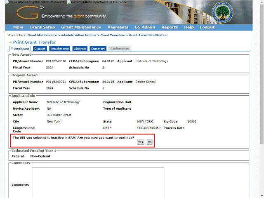264x198 pixels.
Task: Open the Reports menu
Action: point(170,27)
